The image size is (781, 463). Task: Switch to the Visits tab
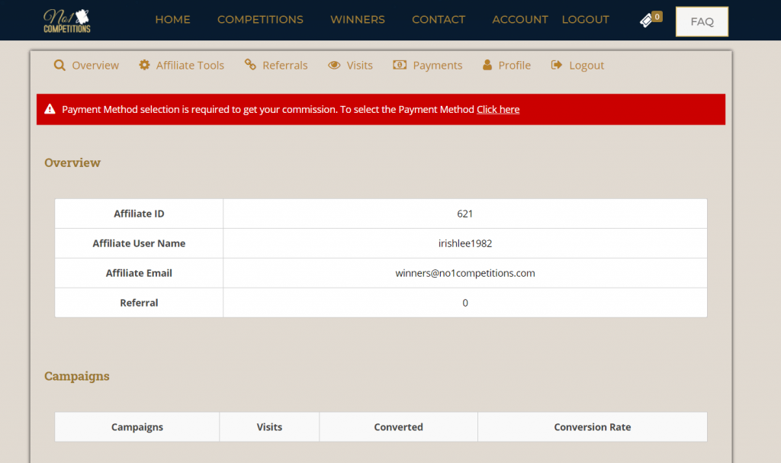click(x=360, y=66)
